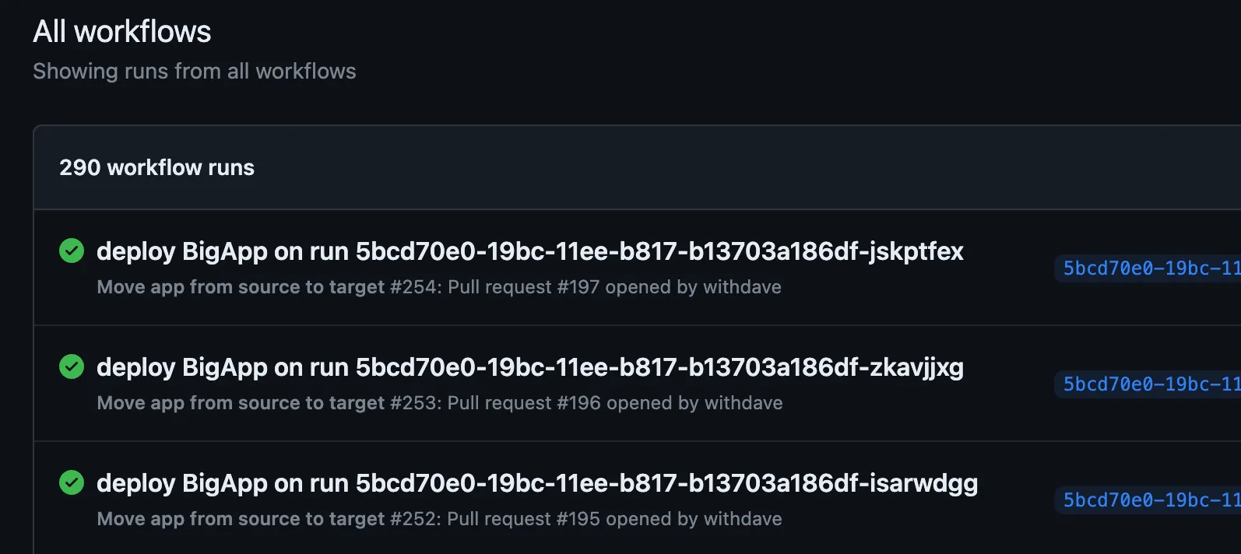Click the status icon on the zkavjjxg run
This screenshot has height=554, width=1241.
tap(71, 366)
